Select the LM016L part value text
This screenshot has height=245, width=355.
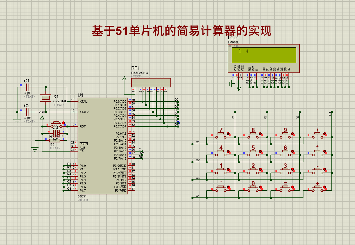233,42
